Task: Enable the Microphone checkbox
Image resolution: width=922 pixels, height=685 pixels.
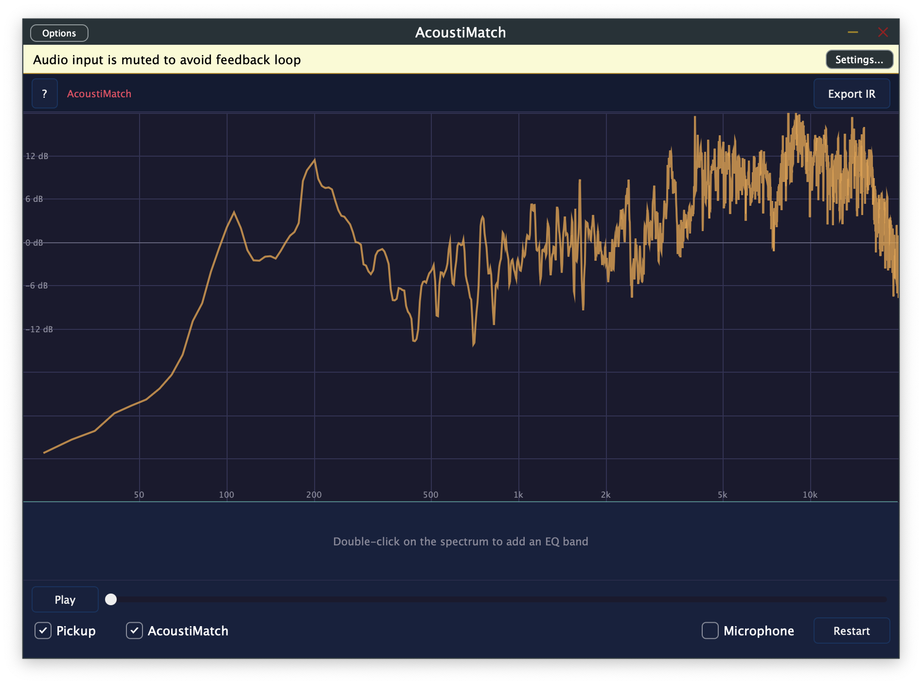Action: [x=710, y=631]
